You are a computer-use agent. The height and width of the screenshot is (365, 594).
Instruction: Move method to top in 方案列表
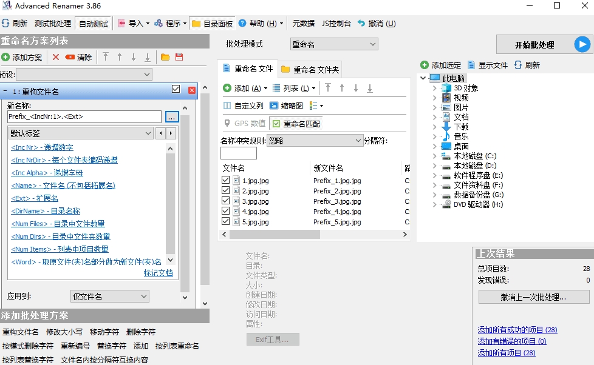point(106,57)
